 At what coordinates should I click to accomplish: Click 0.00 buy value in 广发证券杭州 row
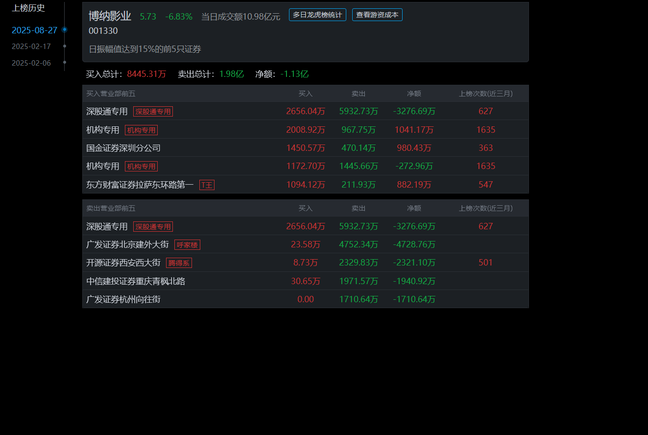point(306,299)
